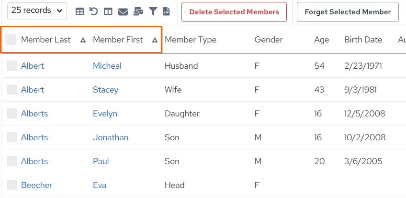
Task: Select the checkbox for Eva Beecher
Action: click(12, 185)
